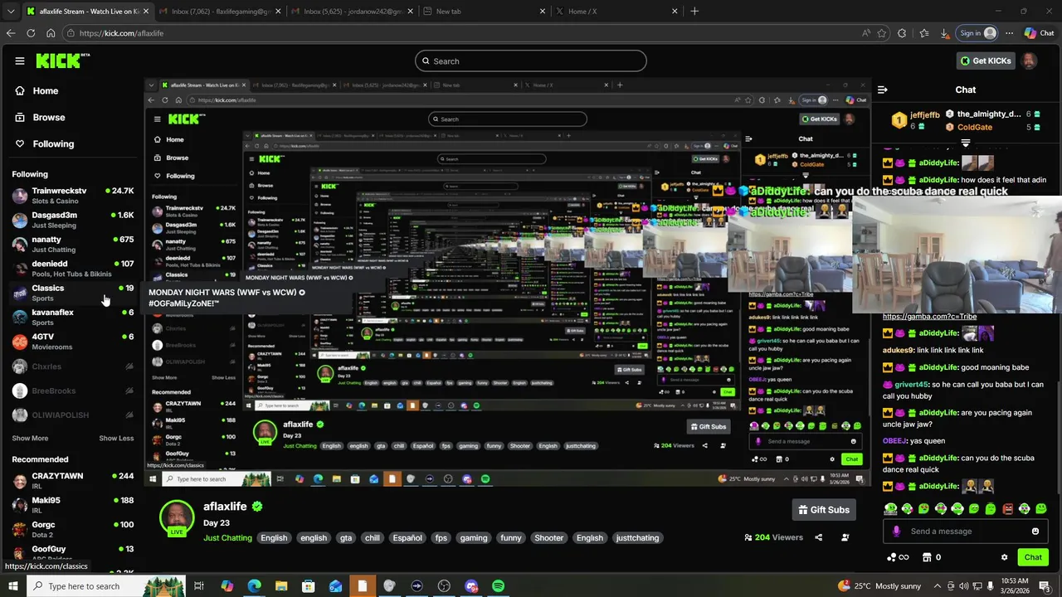The image size is (1062, 597).
Task: Open offline channel BreeBrooks
Action: coord(73,391)
